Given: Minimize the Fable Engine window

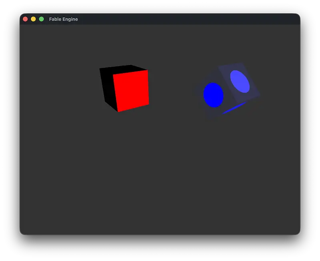Looking at the screenshot, I should pyautogui.click(x=33, y=19).
